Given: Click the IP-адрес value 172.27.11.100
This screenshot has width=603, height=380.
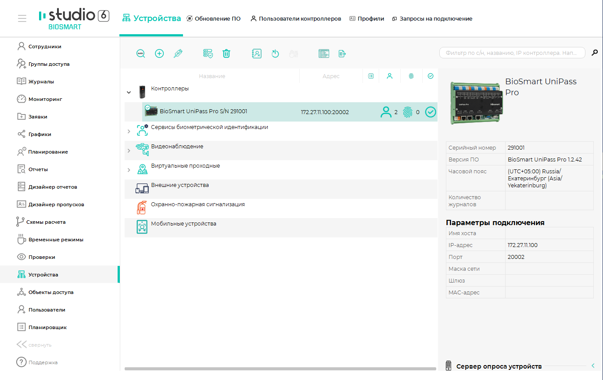Looking at the screenshot, I should pos(522,245).
